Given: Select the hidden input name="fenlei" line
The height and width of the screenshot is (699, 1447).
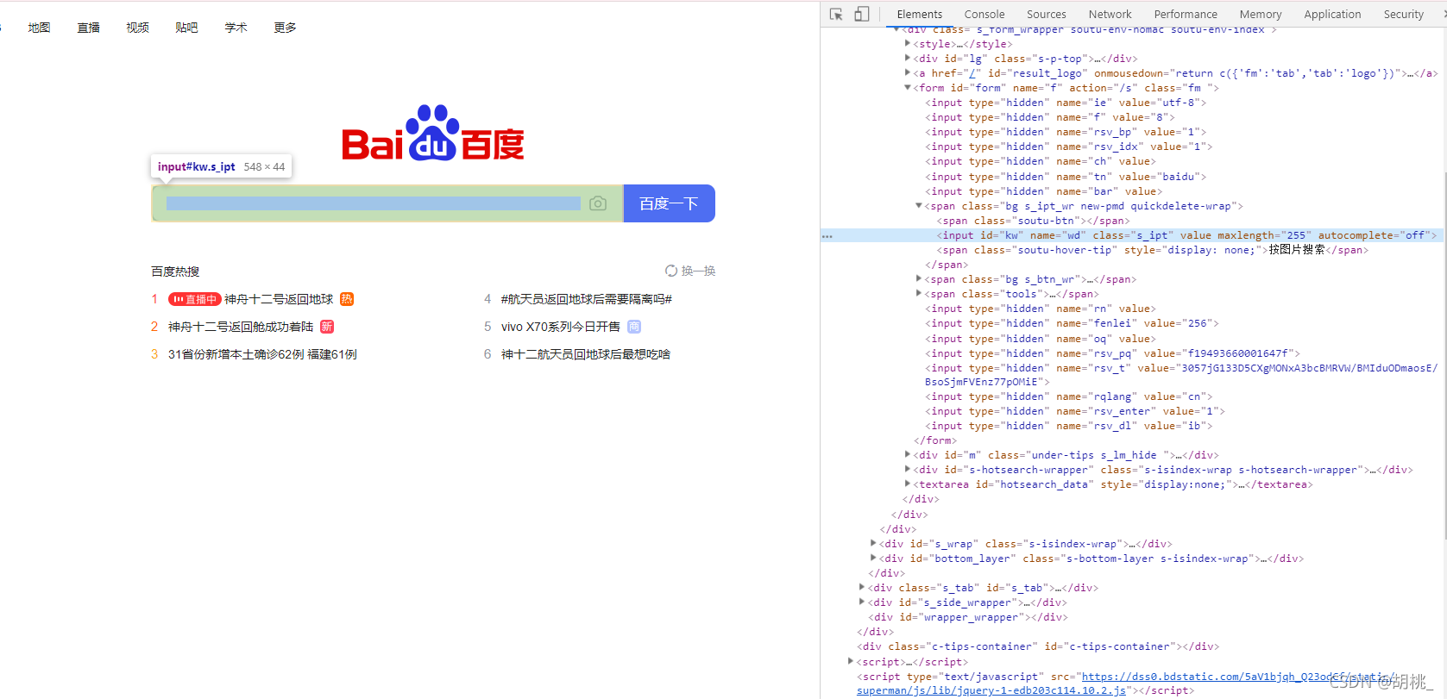Looking at the screenshot, I should [x=1073, y=323].
